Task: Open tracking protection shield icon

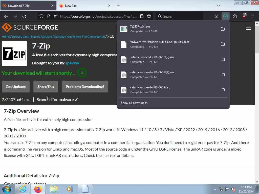Action: pyautogui.click(x=41, y=16)
